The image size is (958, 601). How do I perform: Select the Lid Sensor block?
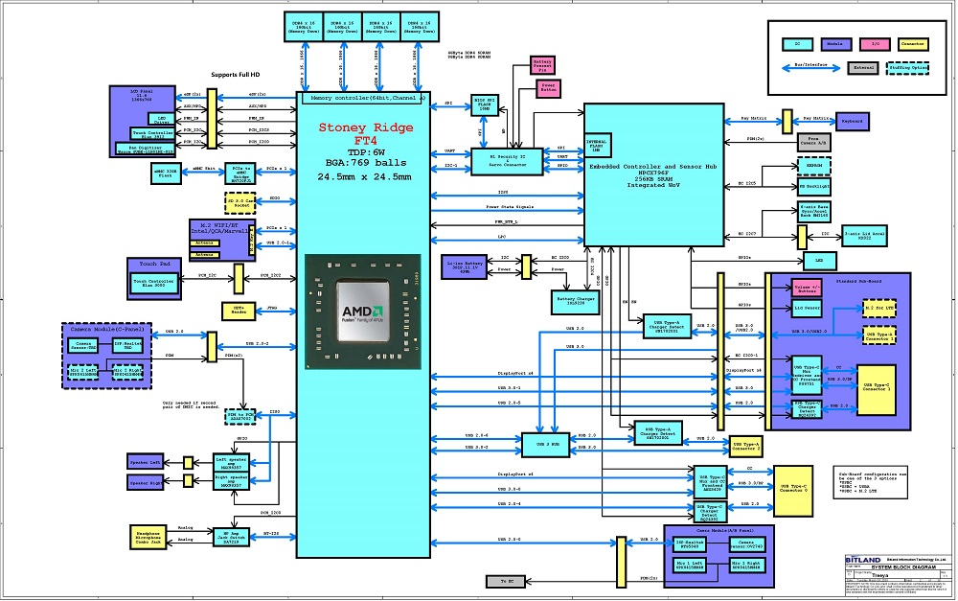click(807, 308)
